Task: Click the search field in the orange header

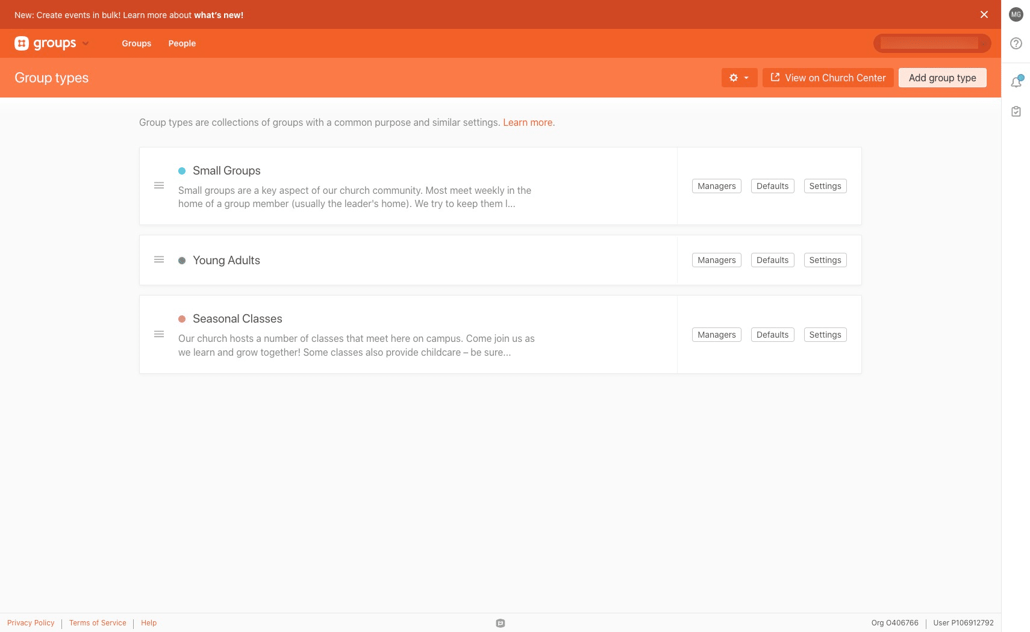Action: click(932, 43)
